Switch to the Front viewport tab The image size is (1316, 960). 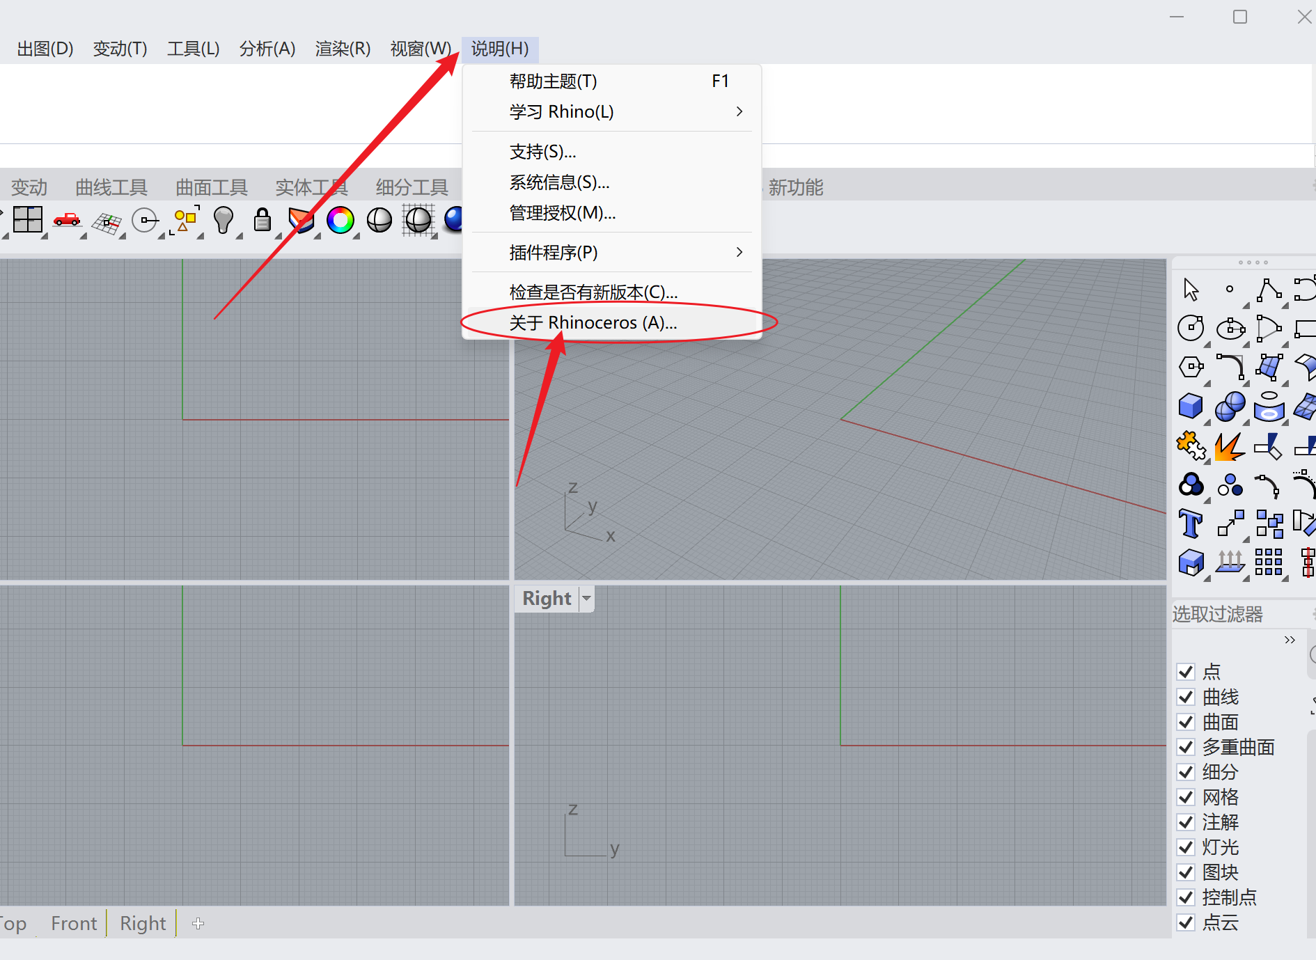pyautogui.click(x=74, y=923)
